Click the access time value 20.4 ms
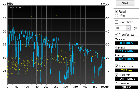140x92 pixels. 127,70
